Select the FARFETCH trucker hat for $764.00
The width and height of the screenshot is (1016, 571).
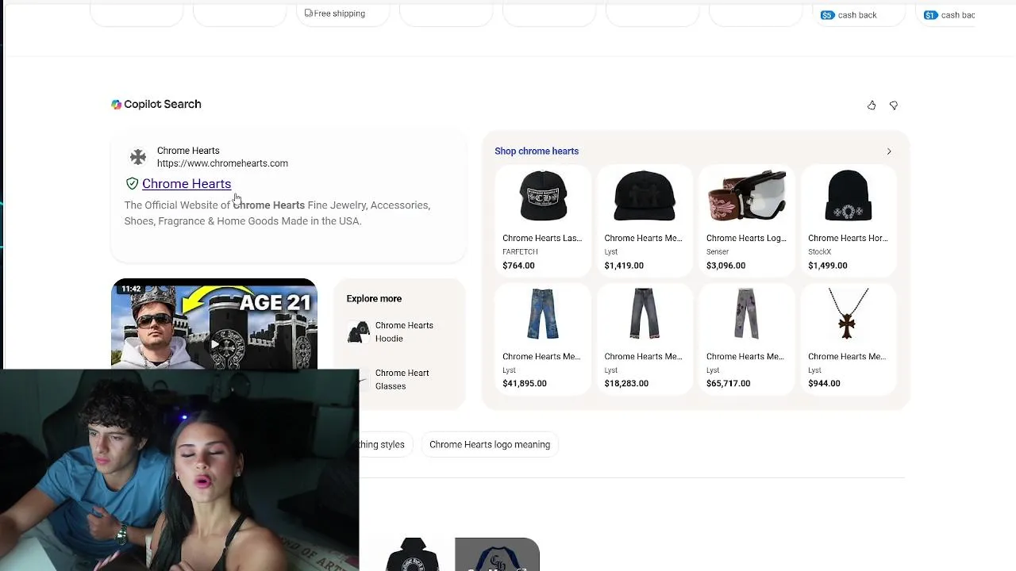[543, 220]
